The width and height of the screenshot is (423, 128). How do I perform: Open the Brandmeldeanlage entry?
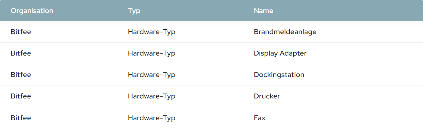[x=285, y=32]
